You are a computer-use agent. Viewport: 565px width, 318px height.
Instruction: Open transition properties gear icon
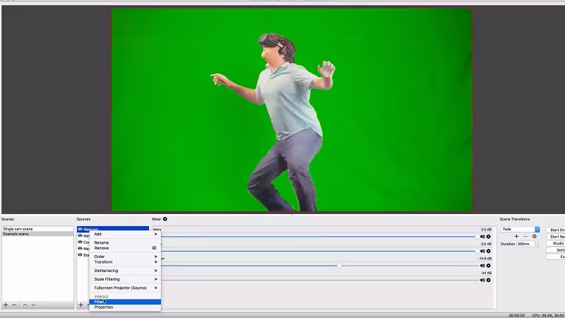[535, 236]
